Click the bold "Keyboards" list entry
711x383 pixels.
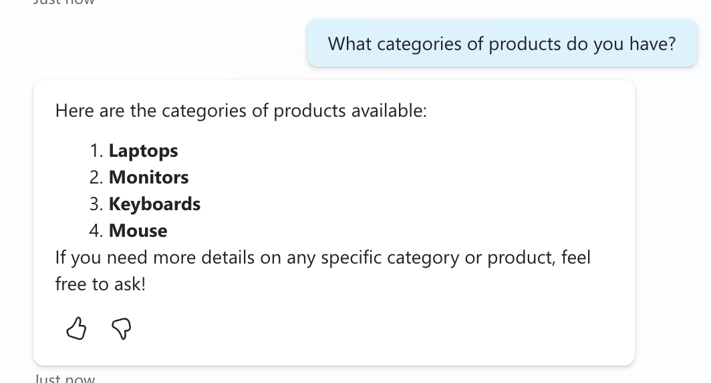tap(154, 204)
